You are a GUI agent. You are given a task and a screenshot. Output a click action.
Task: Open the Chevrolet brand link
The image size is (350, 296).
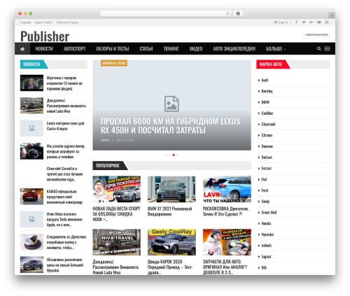tap(268, 125)
